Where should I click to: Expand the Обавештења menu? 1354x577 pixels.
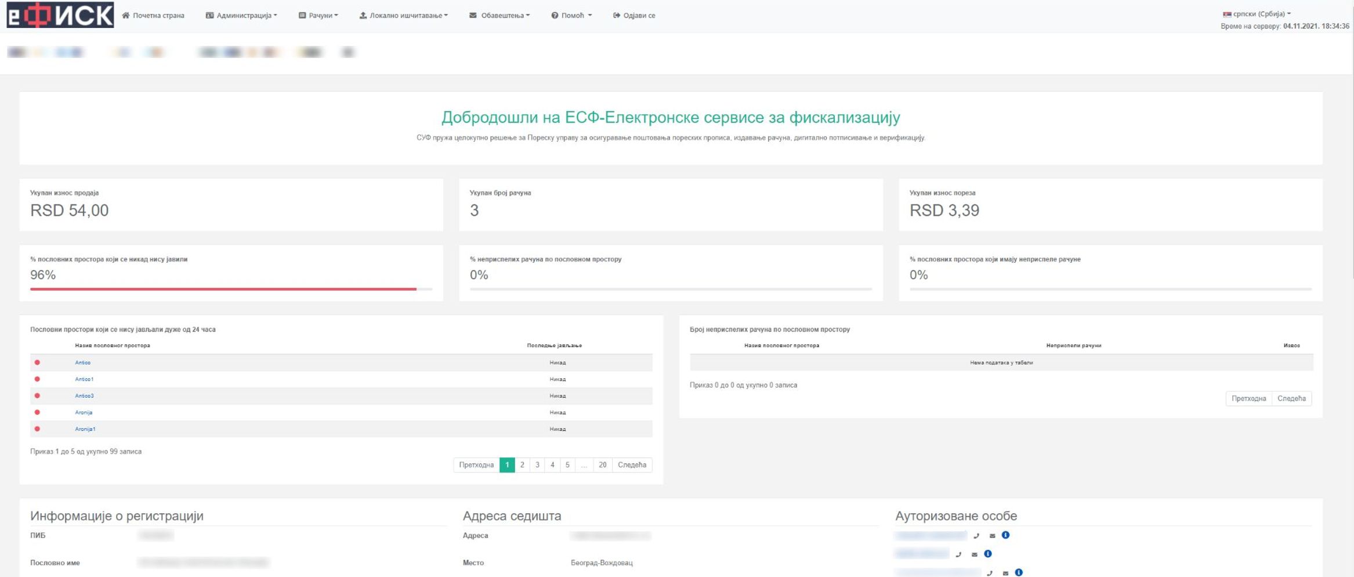point(499,16)
